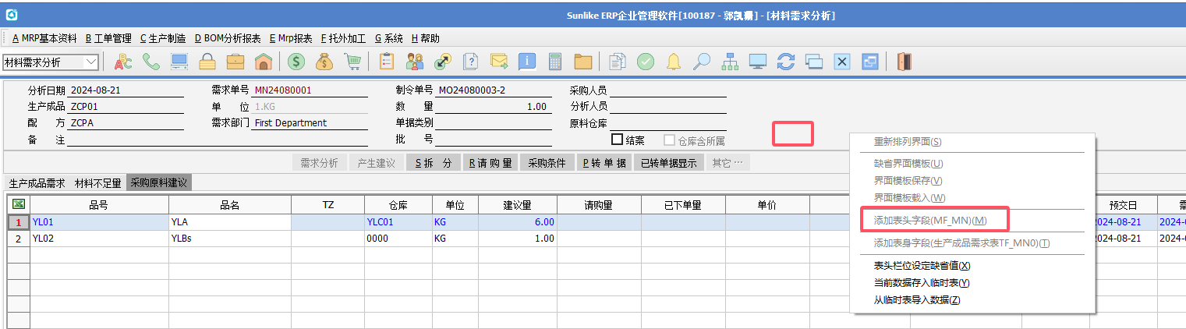Open the C 生产制造 menu
This screenshot has height=329, width=1186.
click(162, 38)
